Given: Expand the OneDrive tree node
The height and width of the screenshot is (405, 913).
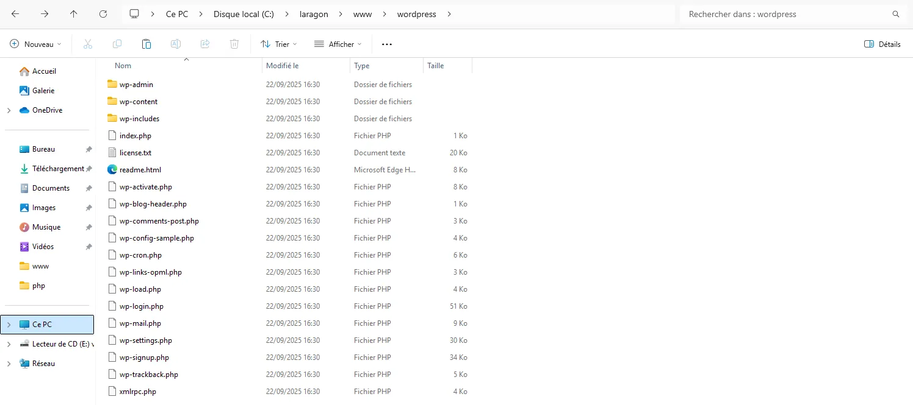Looking at the screenshot, I should tap(9, 110).
